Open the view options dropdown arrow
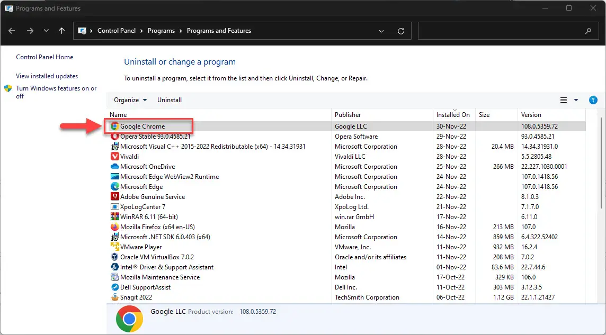The image size is (606, 335). (x=576, y=100)
